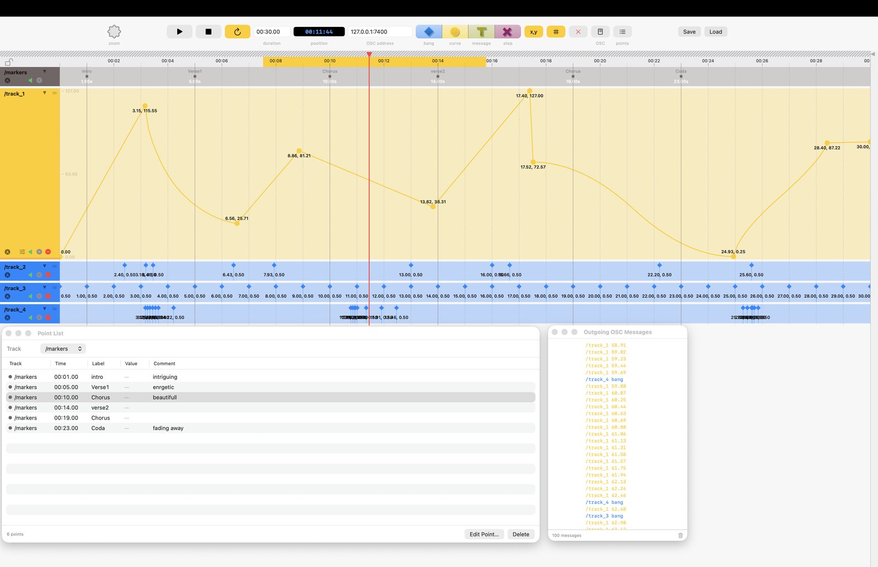Select curve point 17.40, 127.00
This screenshot has height=567, width=878.
tap(530, 91)
